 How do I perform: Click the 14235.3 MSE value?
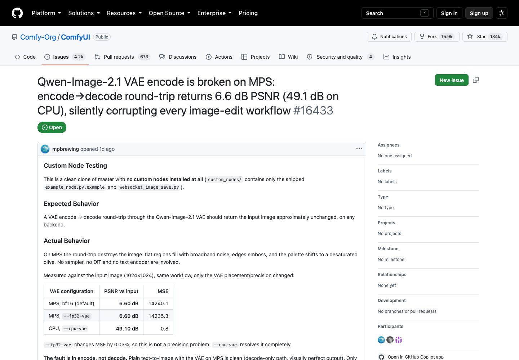click(x=158, y=316)
